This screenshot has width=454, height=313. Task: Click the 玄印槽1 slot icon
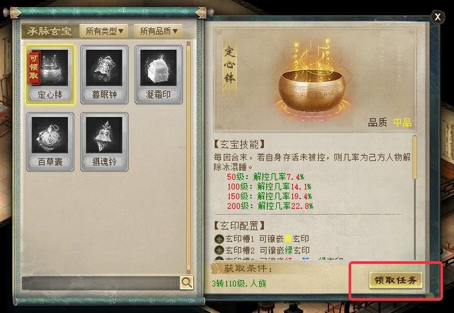219,239
